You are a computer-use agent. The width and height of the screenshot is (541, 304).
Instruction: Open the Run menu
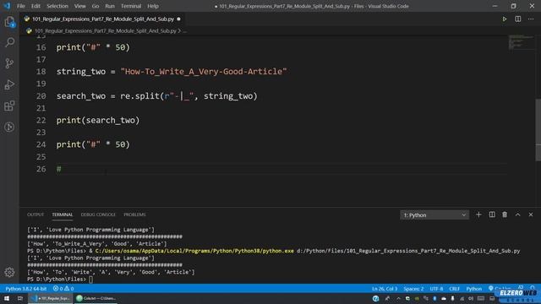coord(110,6)
